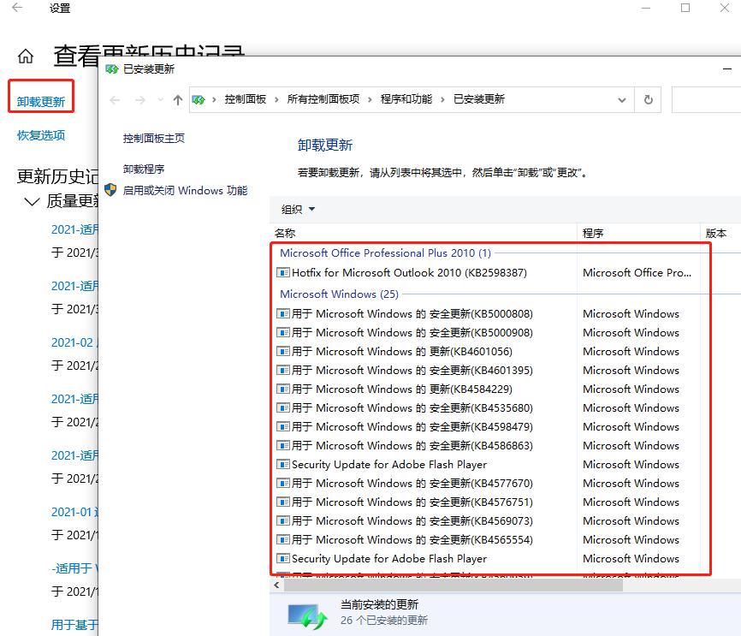This screenshot has height=636, width=741.
Task: Collapse the 质量更新 section
Action: tap(32, 200)
